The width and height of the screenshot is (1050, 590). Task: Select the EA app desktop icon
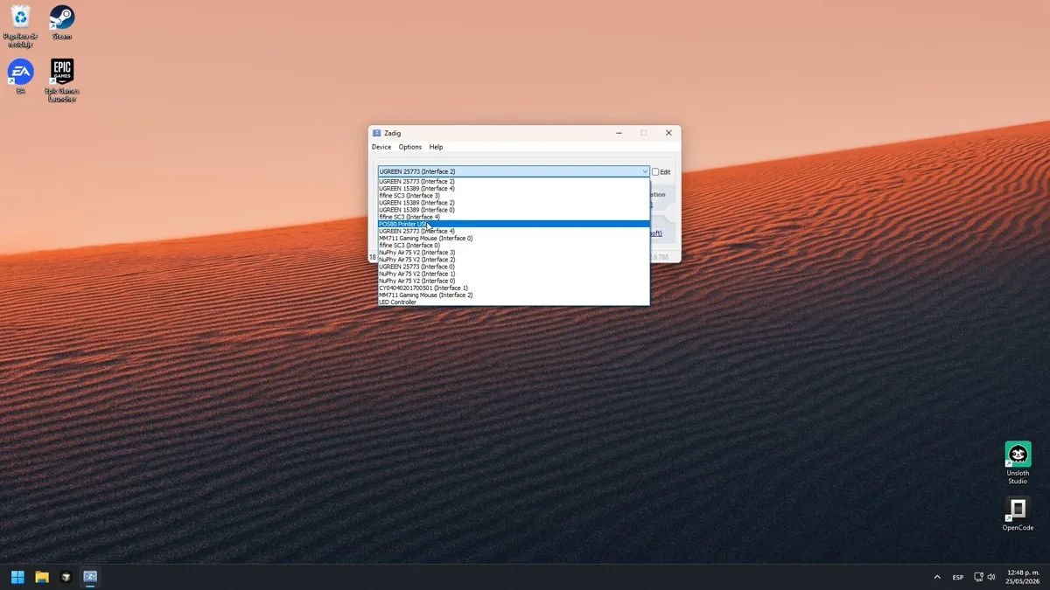(20, 76)
